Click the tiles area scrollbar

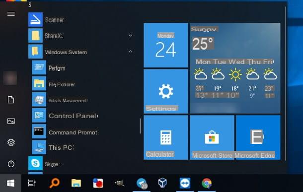click(286, 83)
